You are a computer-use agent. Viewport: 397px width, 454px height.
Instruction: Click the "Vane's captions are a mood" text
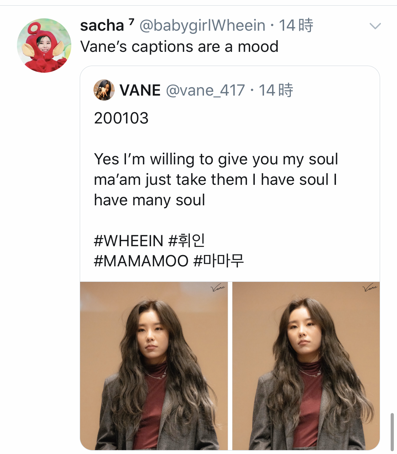179,47
